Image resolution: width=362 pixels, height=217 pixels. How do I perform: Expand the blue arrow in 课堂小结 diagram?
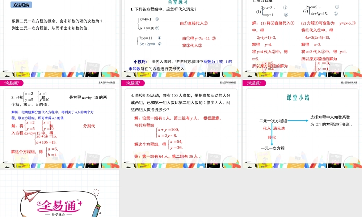[299, 120]
